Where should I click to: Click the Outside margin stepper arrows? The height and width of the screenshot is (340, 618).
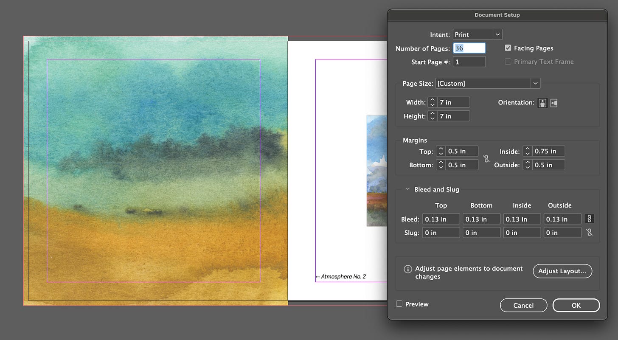[x=527, y=165]
